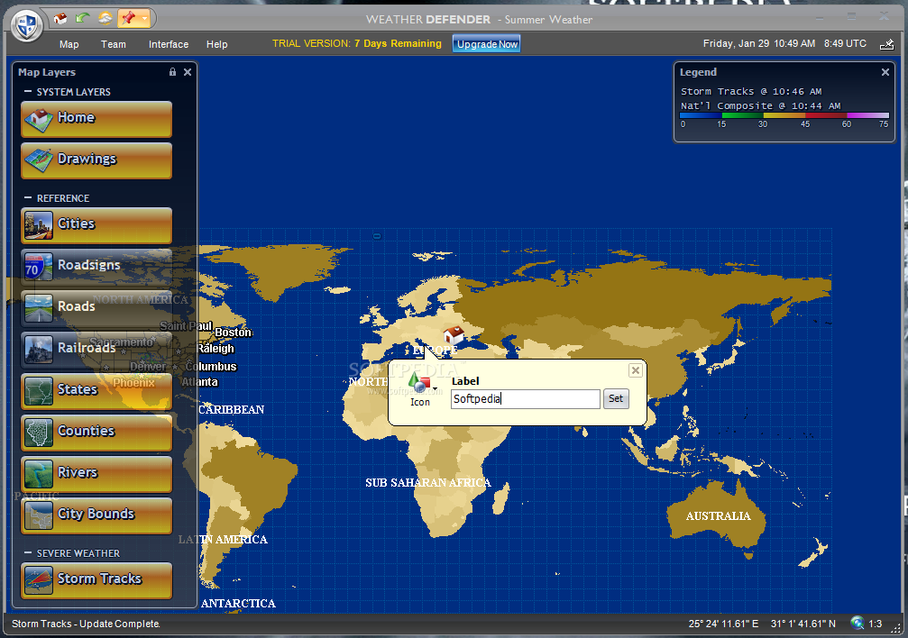
Task: Toggle the Map Layers panel lock
Action: click(x=172, y=72)
